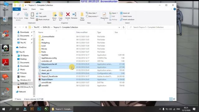
Task: Click Invert selection
Action: pyautogui.click(x=127, y=20)
